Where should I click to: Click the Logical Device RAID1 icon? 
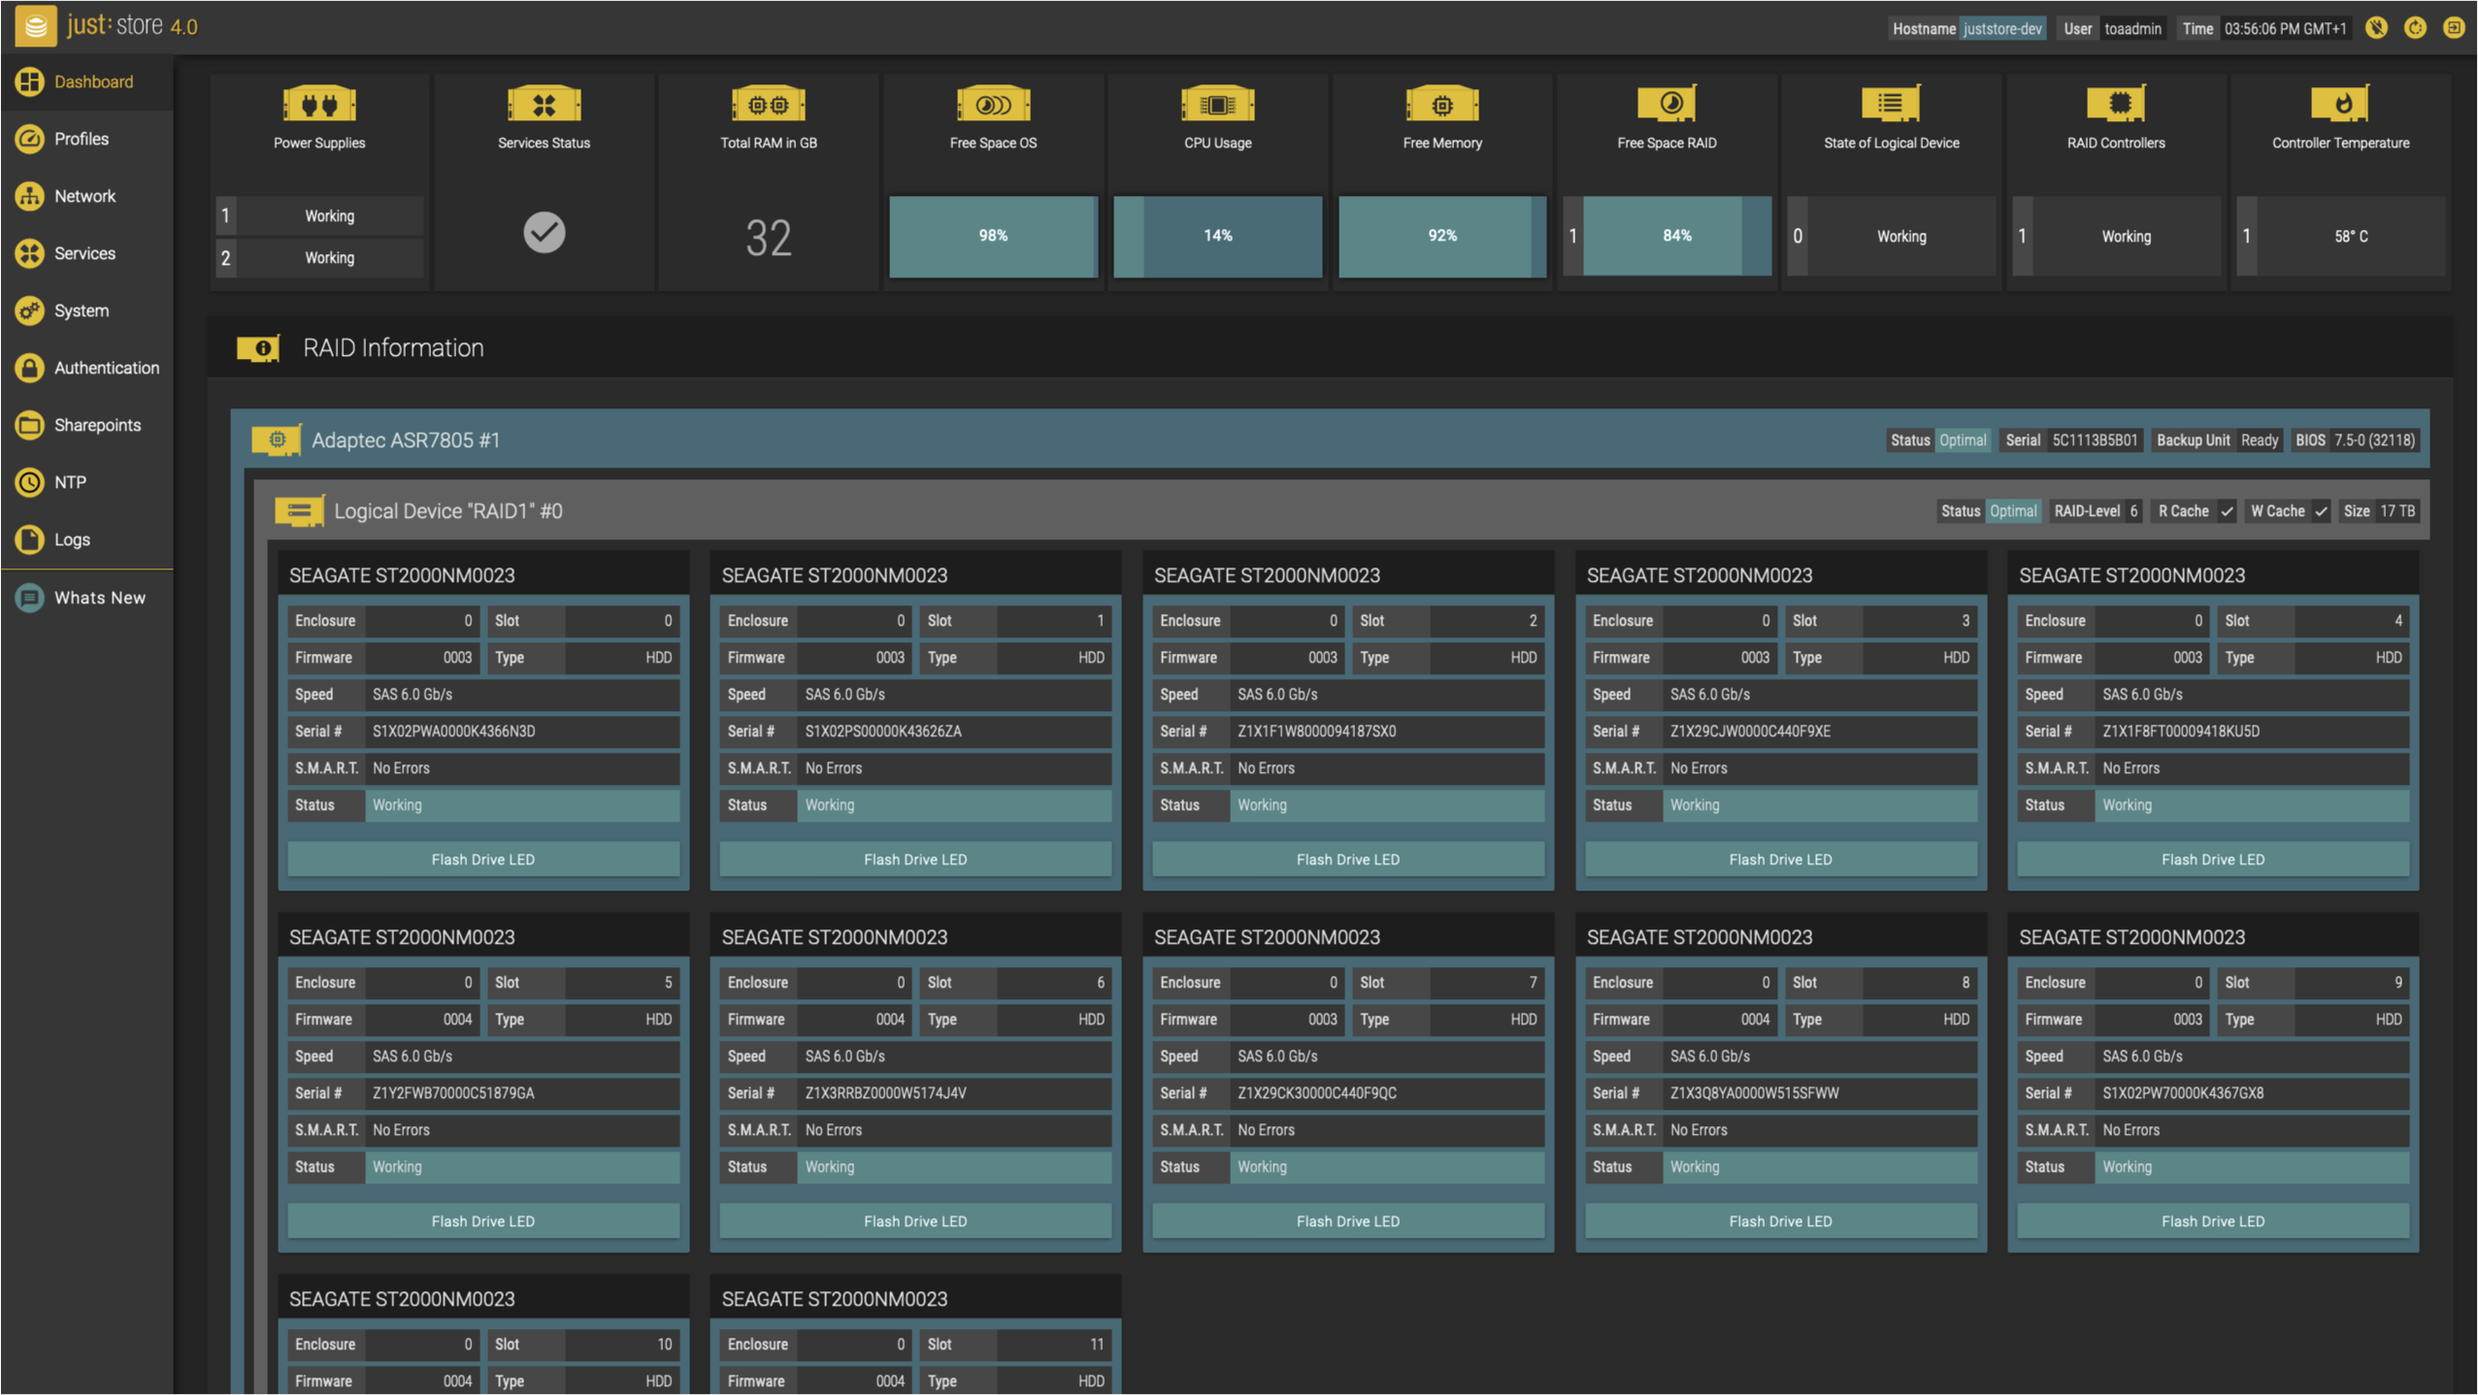pyautogui.click(x=299, y=511)
